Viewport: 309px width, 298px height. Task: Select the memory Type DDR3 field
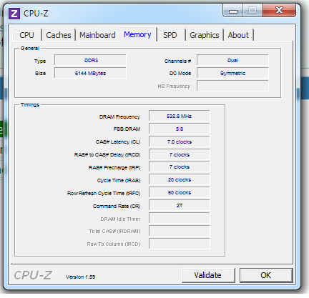click(x=90, y=60)
